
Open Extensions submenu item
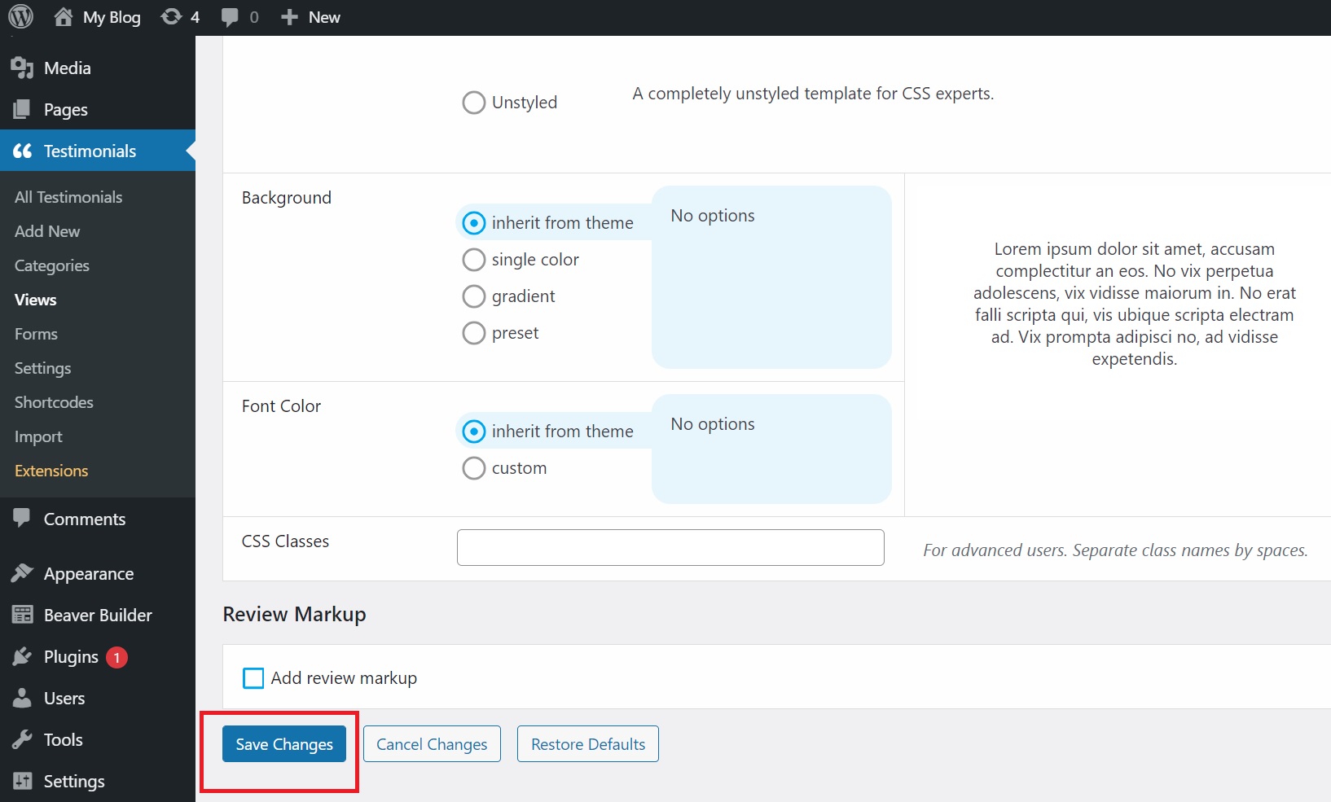(51, 471)
